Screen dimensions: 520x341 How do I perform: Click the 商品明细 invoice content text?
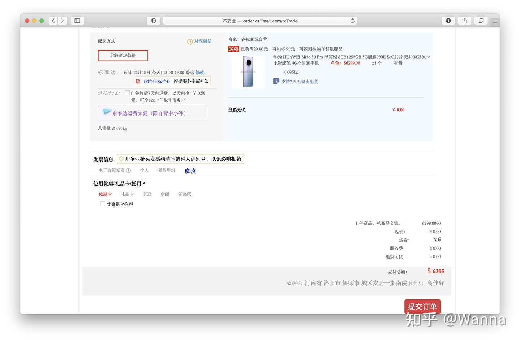pyautogui.click(x=166, y=170)
